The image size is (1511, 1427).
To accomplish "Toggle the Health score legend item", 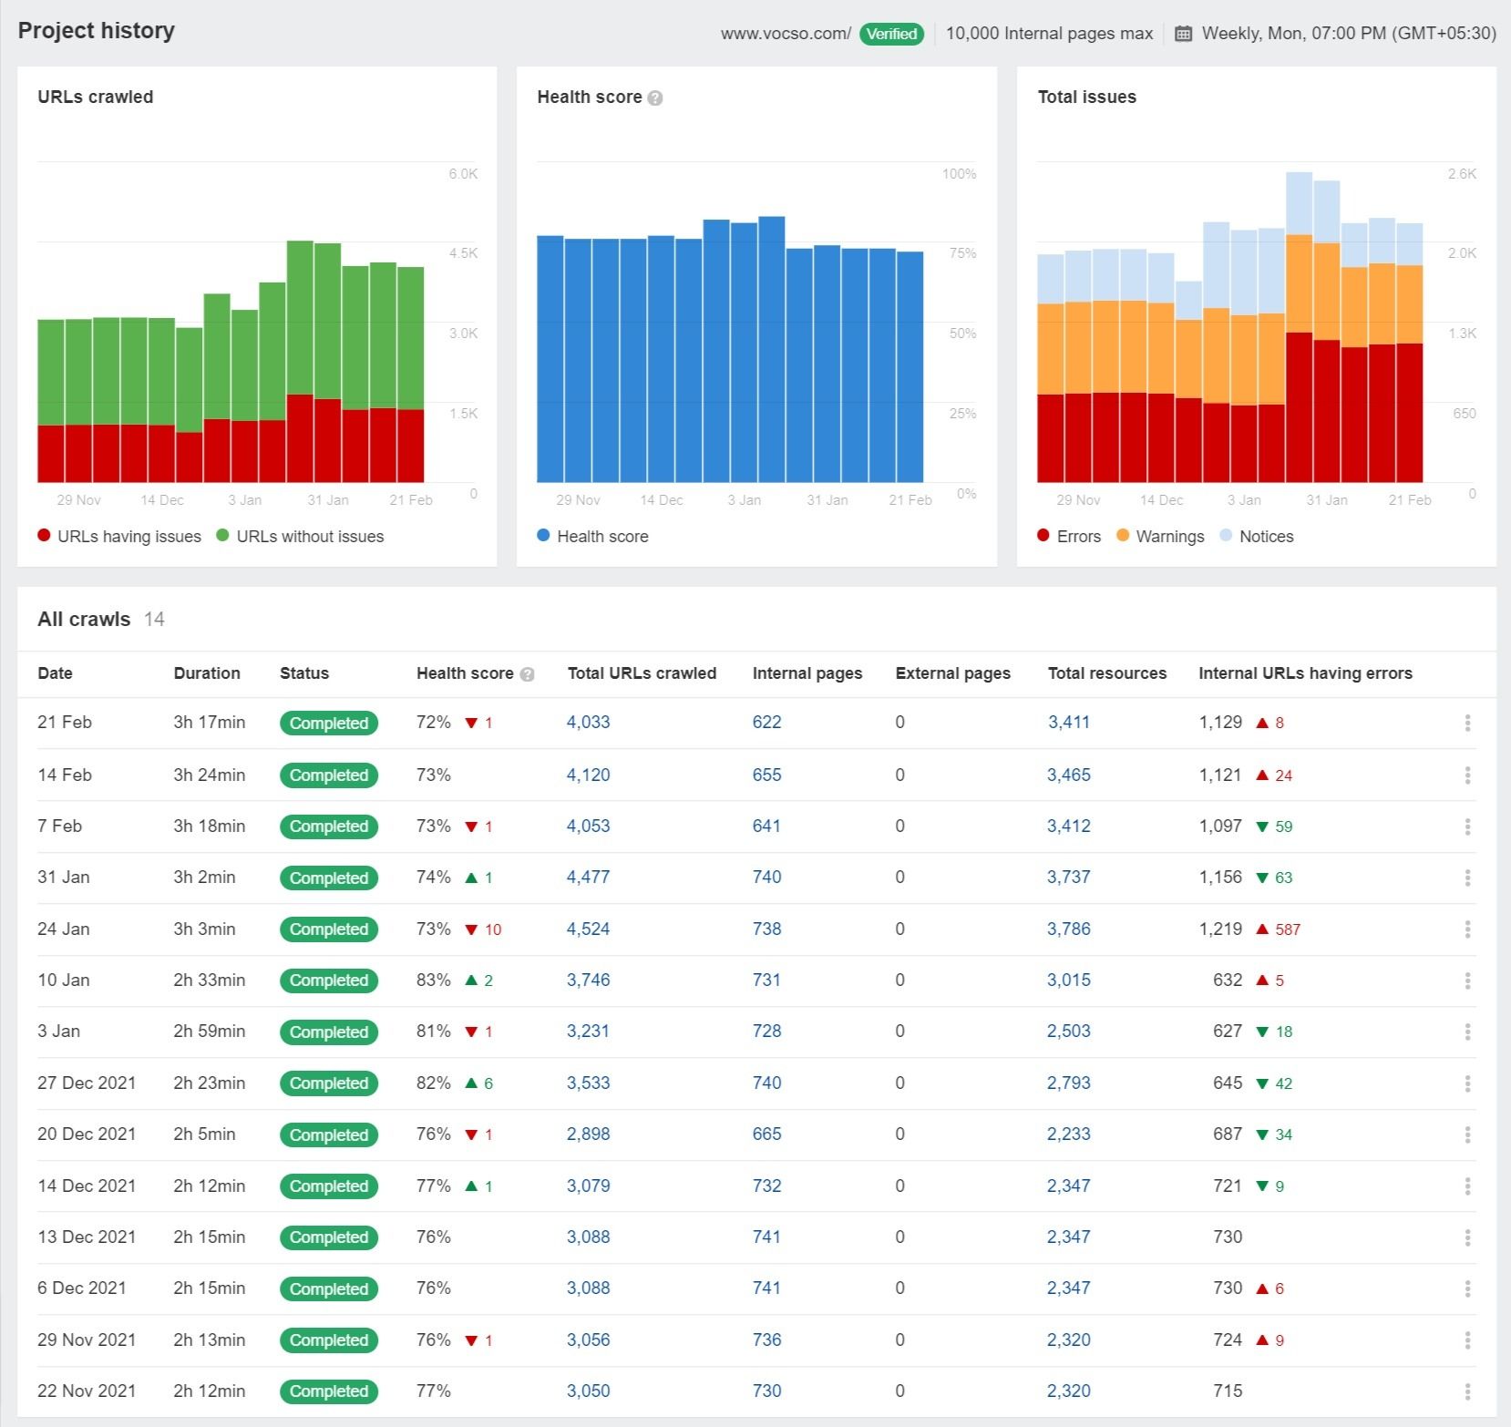I will [x=592, y=536].
